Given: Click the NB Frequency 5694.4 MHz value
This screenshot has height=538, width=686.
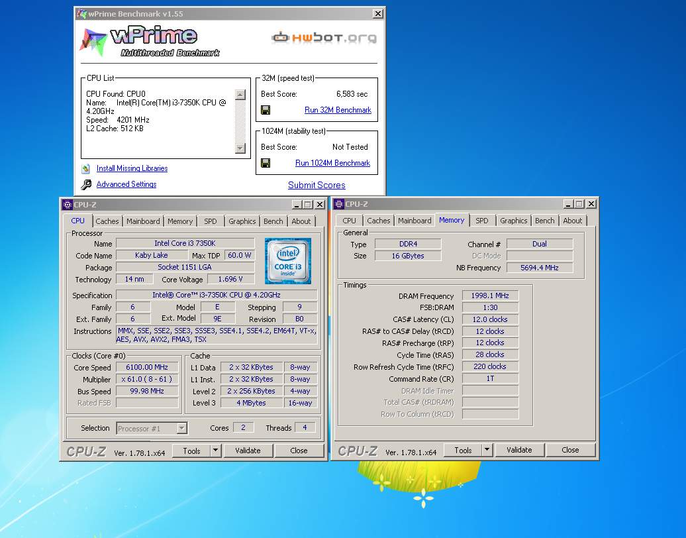Looking at the screenshot, I should 540,268.
